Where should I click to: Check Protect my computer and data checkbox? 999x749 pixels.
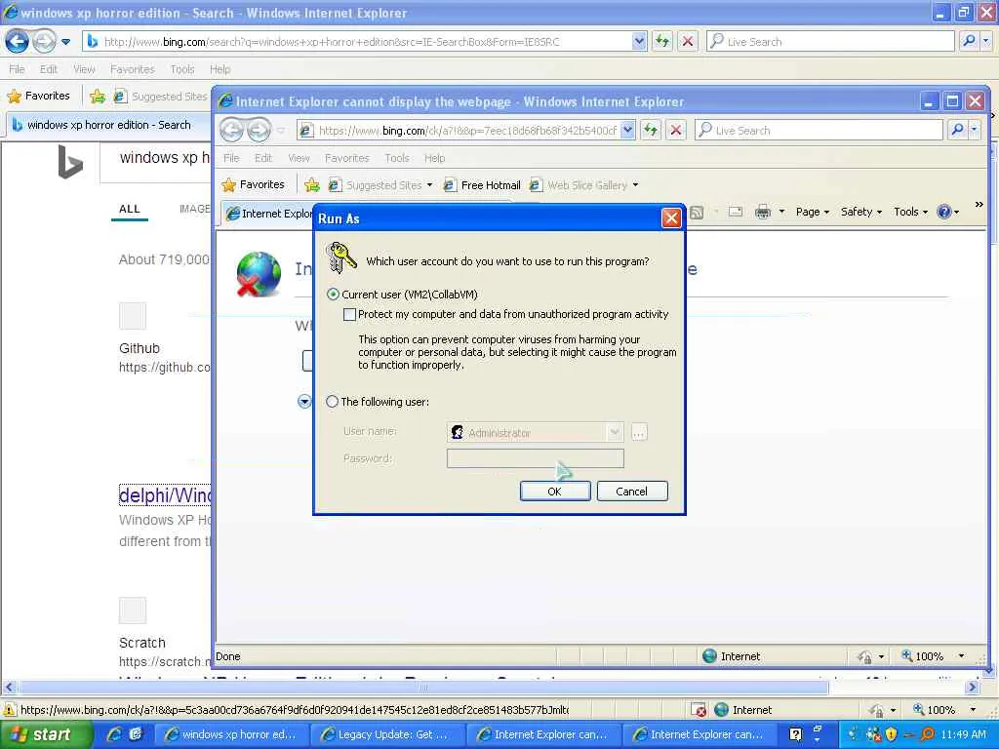(x=349, y=314)
